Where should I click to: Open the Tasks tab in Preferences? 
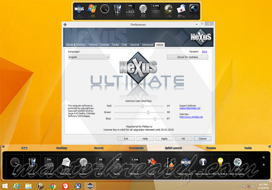point(115,45)
